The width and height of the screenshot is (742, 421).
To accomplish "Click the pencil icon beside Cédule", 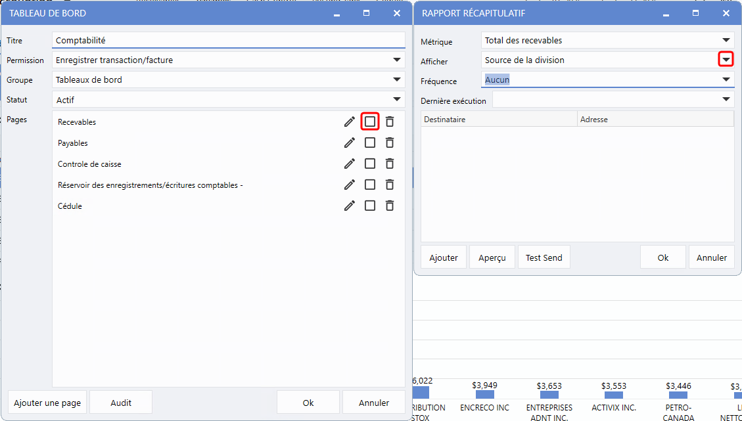I will [350, 206].
